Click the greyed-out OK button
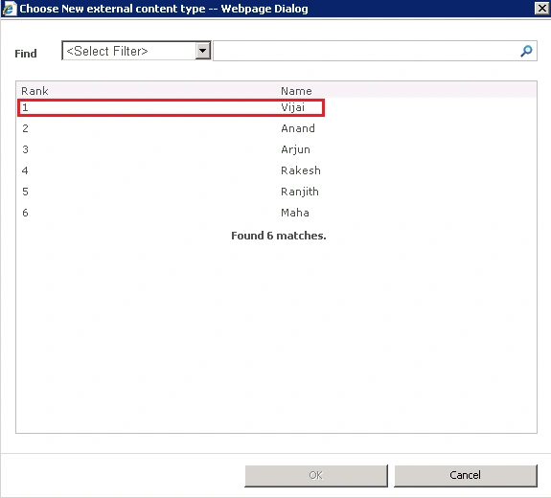 [x=316, y=475]
